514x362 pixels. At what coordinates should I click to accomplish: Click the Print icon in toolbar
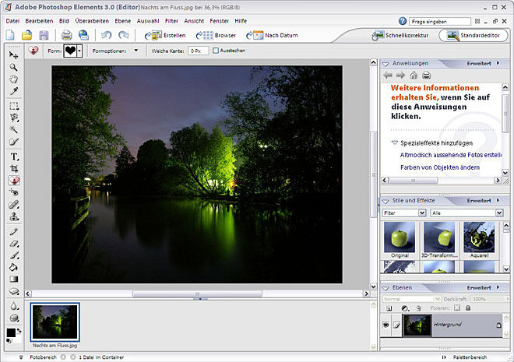click(x=66, y=35)
